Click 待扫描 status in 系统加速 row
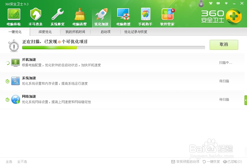Viewport: 247px width, 165px height. pyautogui.click(x=224, y=81)
